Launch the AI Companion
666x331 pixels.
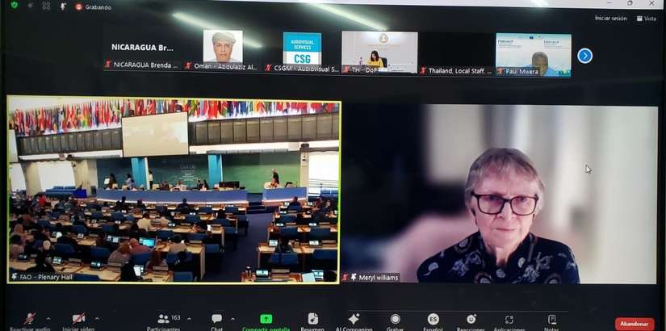point(354,321)
